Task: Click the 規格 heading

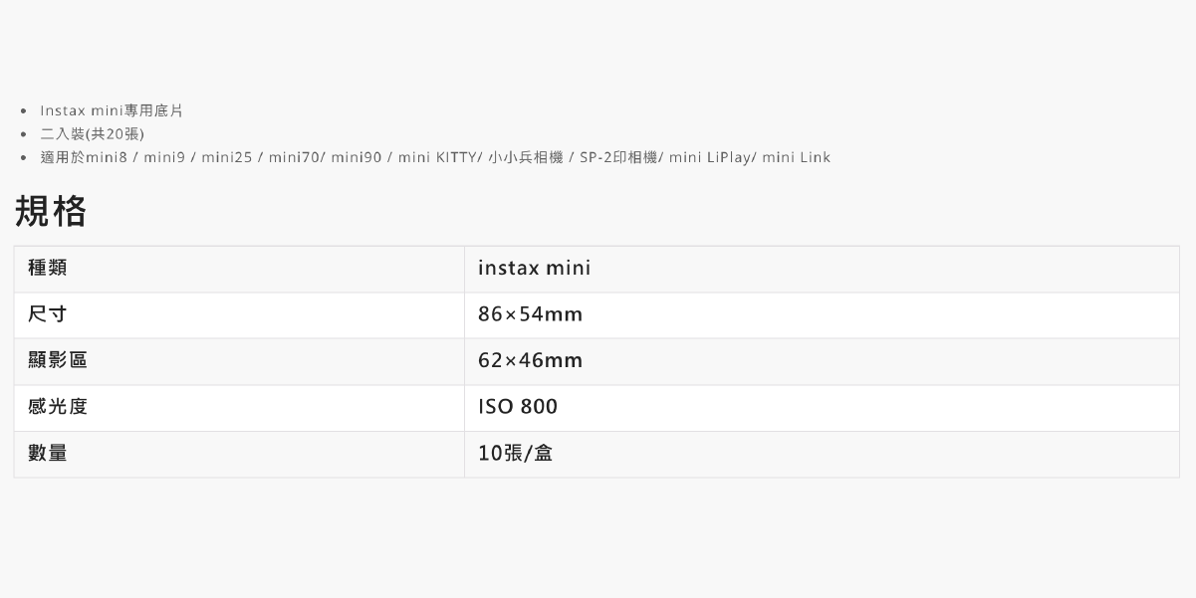Action: coord(51,211)
